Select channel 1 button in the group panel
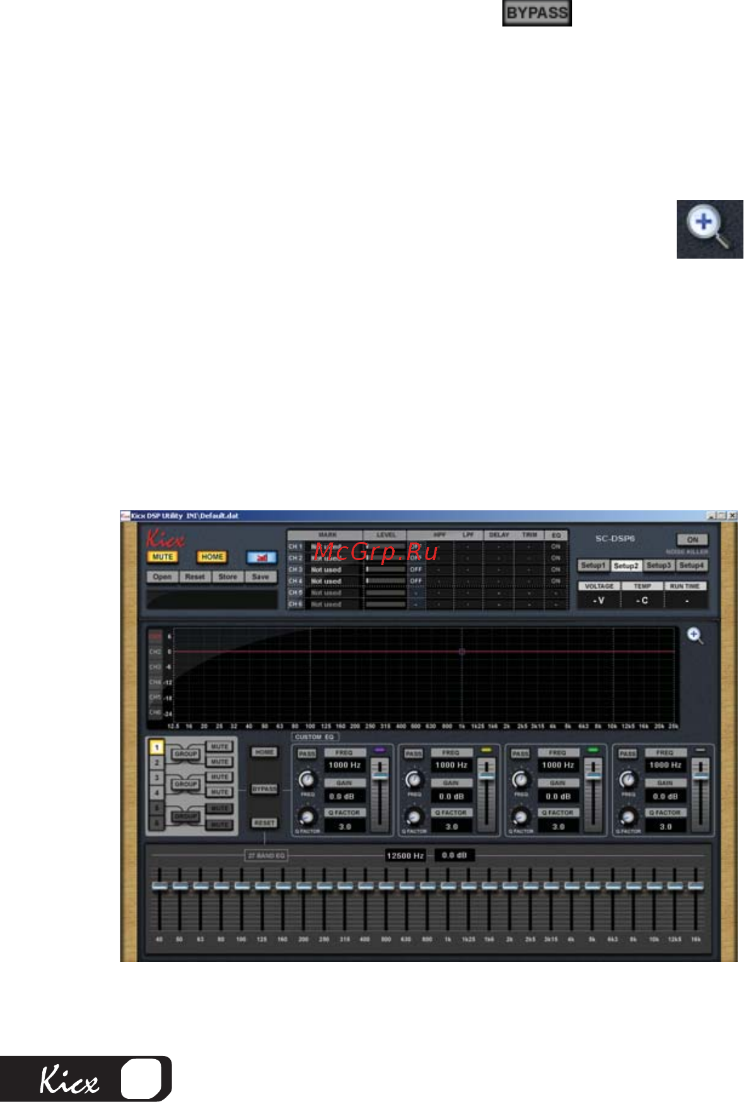Image resolution: width=744 pixels, height=1102 pixels. click(157, 747)
